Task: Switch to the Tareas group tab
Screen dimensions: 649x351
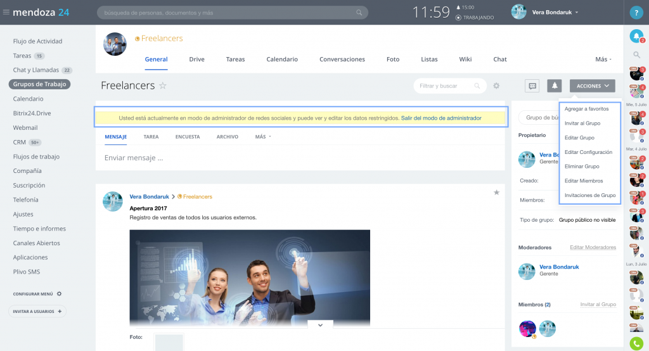Action: point(235,59)
